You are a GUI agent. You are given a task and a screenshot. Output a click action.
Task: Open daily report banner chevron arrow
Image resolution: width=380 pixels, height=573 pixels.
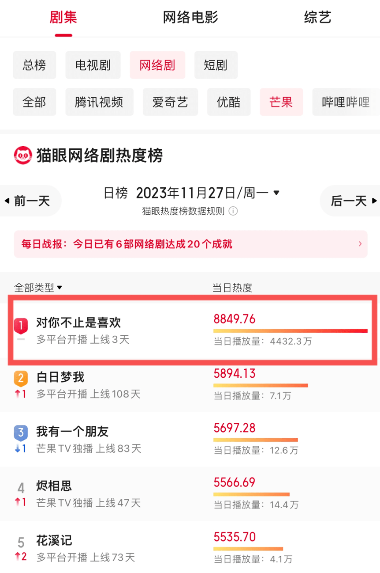(360, 243)
